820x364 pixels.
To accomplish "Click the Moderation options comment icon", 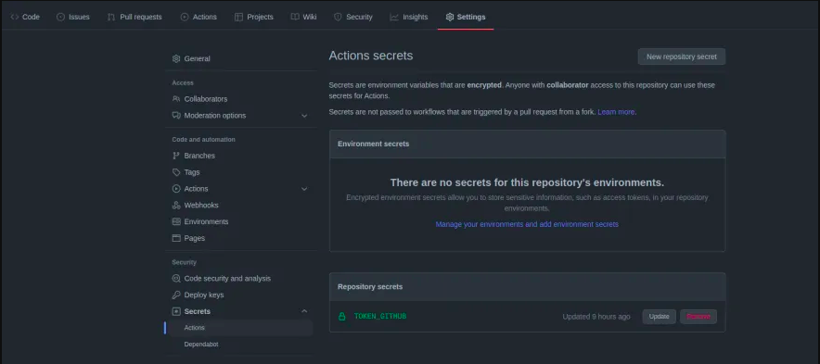I will click(176, 116).
